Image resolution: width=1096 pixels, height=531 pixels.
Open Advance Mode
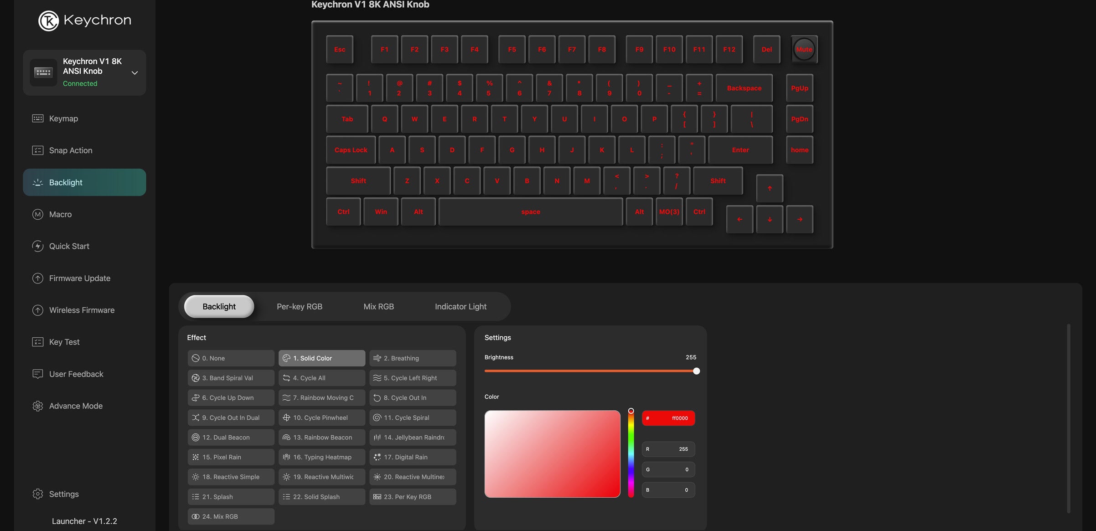[x=76, y=406]
